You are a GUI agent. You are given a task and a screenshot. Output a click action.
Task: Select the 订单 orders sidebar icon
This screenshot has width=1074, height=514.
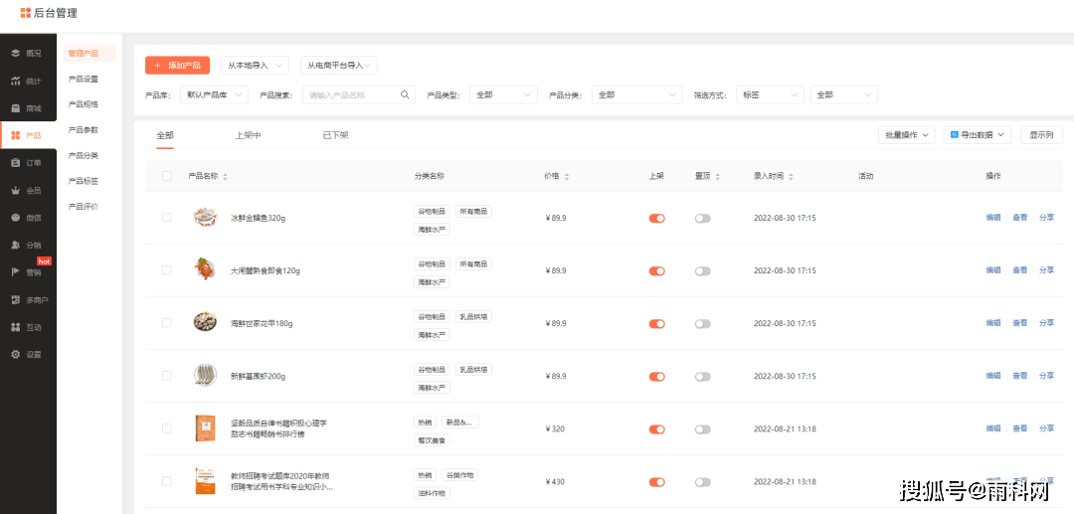(16, 162)
